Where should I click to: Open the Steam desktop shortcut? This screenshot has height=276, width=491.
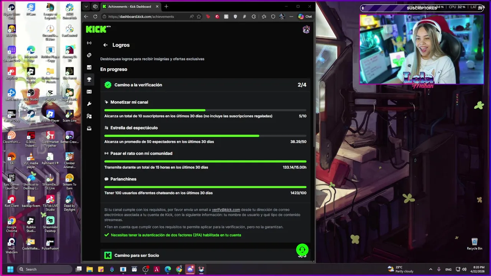click(x=31, y=117)
